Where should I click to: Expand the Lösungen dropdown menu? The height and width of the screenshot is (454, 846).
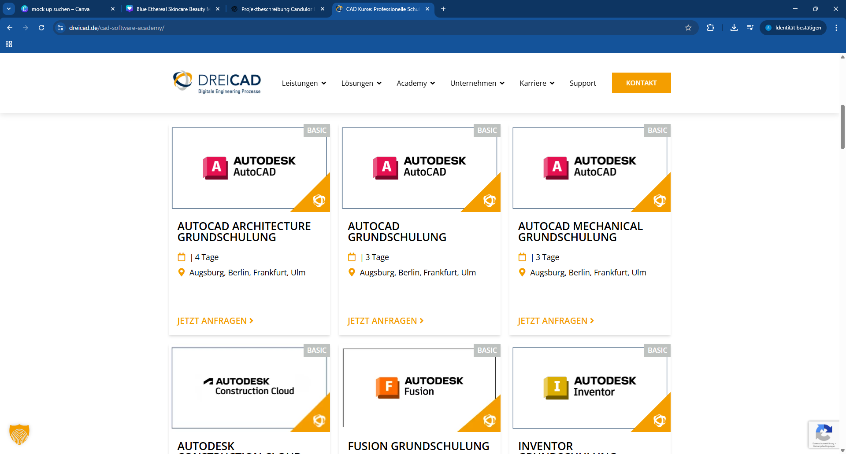pos(361,83)
